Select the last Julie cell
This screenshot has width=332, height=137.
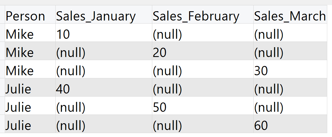click(30, 124)
